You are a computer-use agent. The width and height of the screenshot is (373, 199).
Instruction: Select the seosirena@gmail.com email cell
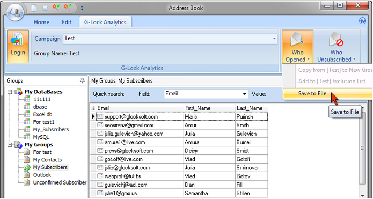point(140,126)
